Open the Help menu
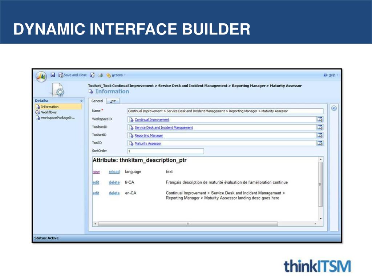 click(x=331, y=75)
